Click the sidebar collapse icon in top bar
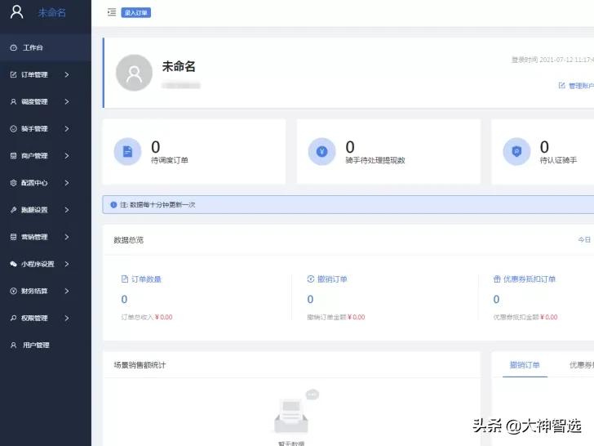This screenshot has height=446, width=594. point(112,12)
